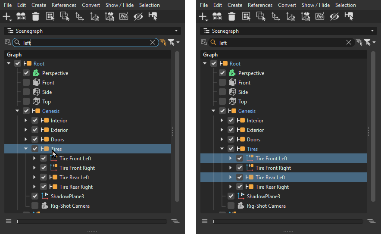The height and width of the screenshot is (234, 381).
Task: Select the Genesis node in right panel tree
Action: 247,111
